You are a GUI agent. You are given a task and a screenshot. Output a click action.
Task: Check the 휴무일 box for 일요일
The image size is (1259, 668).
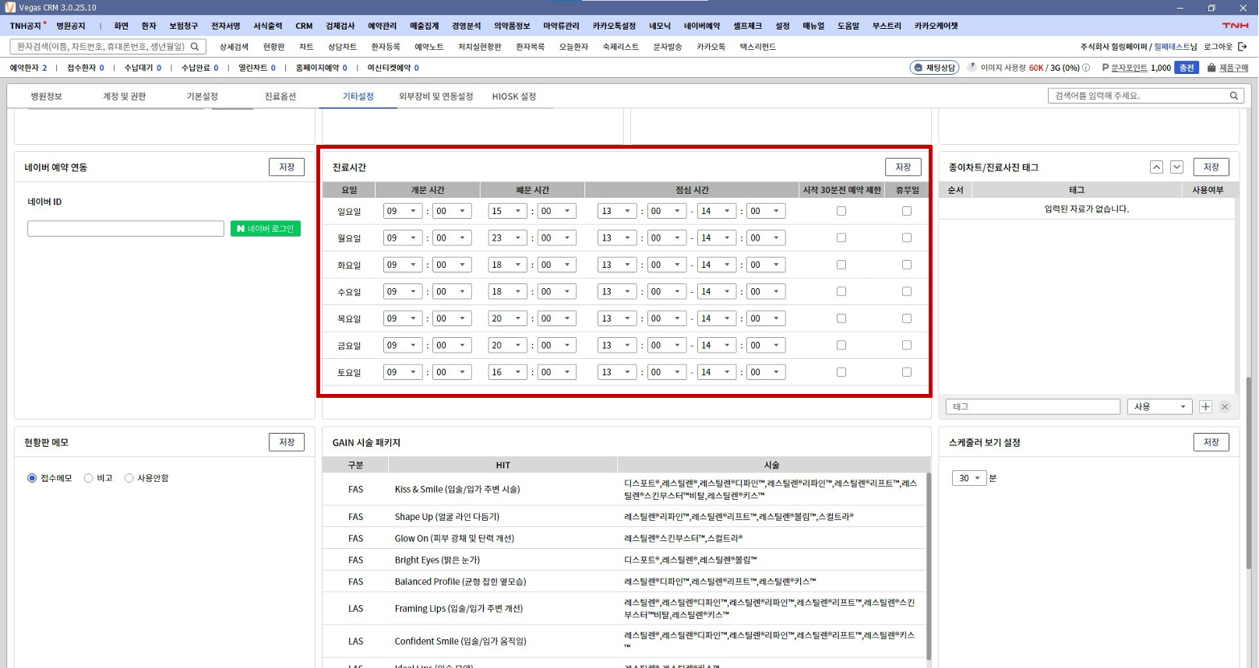tap(906, 211)
